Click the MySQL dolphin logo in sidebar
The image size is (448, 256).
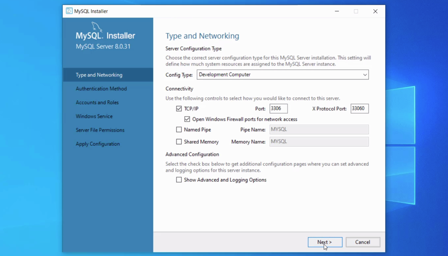pos(97,27)
